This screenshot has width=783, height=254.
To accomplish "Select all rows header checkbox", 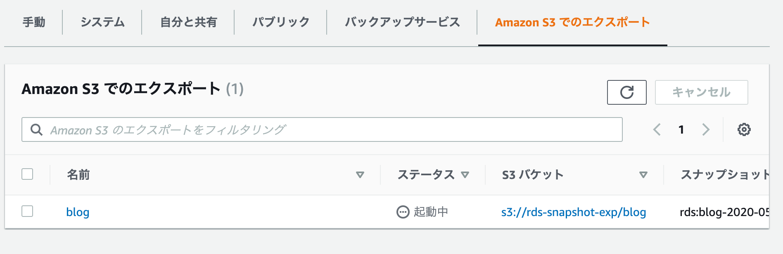I will pyautogui.click(x=27, y=174).
